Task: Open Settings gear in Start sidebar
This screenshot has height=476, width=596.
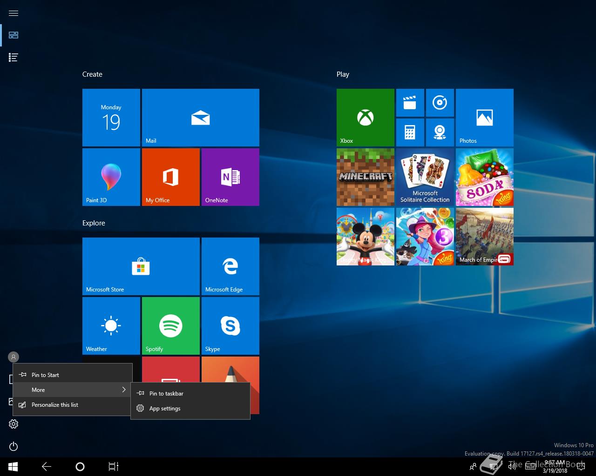Action: [x=14, y=424]
